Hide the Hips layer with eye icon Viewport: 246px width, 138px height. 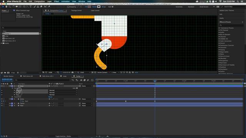point(2,106)
